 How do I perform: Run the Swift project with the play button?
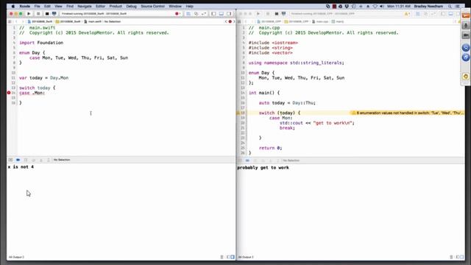29,13
